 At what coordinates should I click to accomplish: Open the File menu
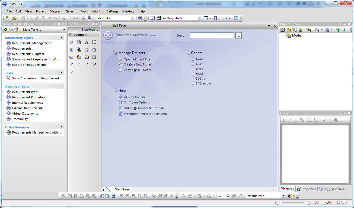pyautogui.click(x=9, y=11)
